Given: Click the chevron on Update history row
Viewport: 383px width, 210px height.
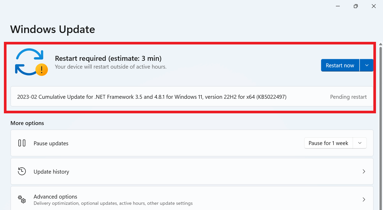Looking at the screenshot, I should point(364,172).
